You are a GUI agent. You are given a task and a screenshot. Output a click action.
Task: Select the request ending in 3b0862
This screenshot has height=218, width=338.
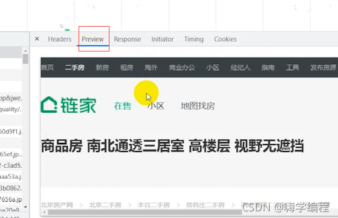11,188
